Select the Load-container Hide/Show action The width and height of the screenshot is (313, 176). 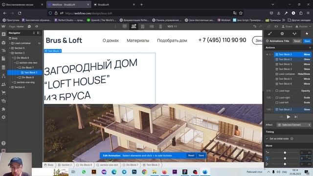pyautogui.click(x=292, y=74)
